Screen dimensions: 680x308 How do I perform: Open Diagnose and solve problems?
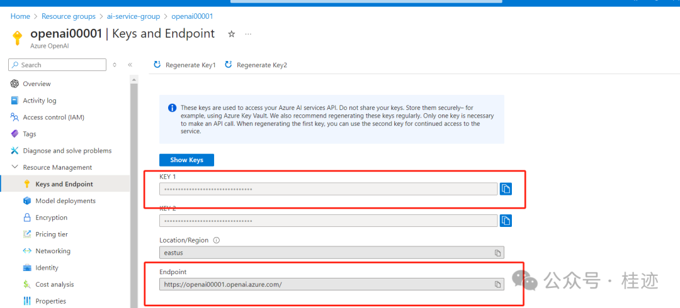(x=67, y=151)
